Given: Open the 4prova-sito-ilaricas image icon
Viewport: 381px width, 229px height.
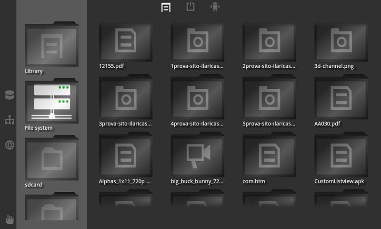Looking at the screenshot, I should pyautogui.click(x=197, y=99).
